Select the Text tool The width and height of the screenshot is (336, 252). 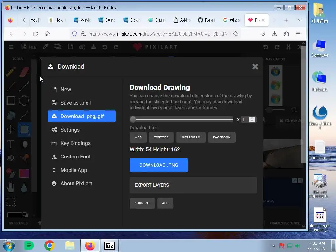[x=11, y=144]
